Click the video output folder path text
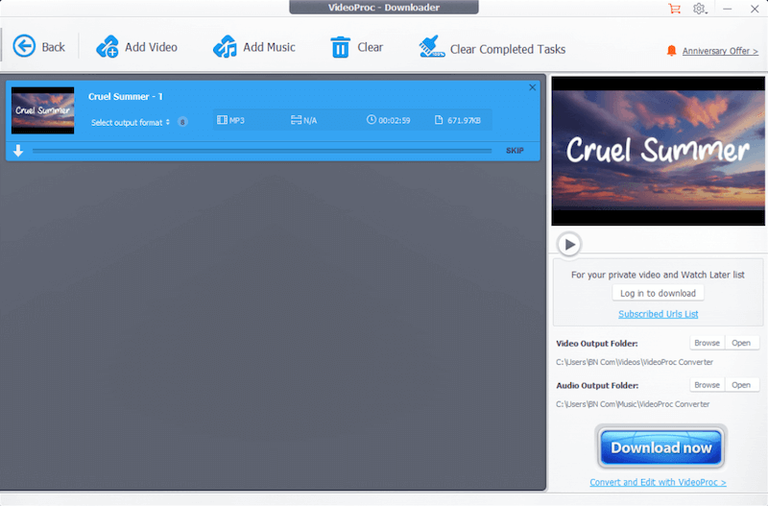This screenshot has height=506, width=768. [635, 362]
